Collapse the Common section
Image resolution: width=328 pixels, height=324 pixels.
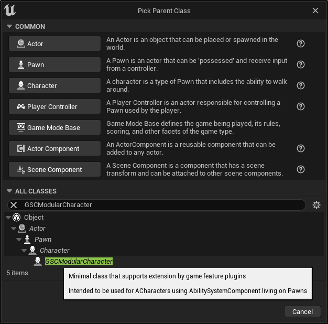point(9,26)
